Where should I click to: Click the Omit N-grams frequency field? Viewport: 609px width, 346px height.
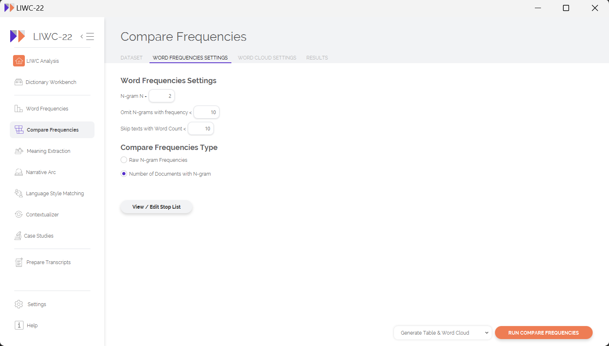pos(207,112)
